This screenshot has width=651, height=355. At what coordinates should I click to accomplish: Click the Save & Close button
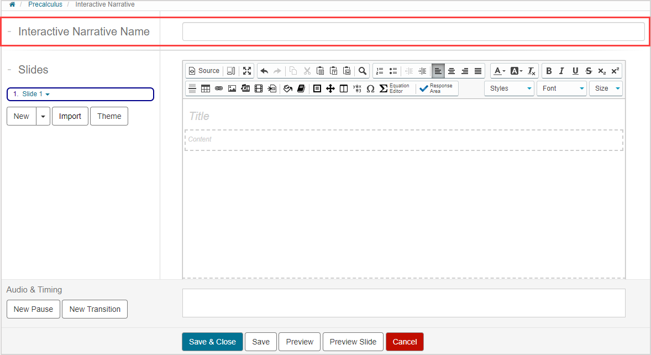[212, 342]
